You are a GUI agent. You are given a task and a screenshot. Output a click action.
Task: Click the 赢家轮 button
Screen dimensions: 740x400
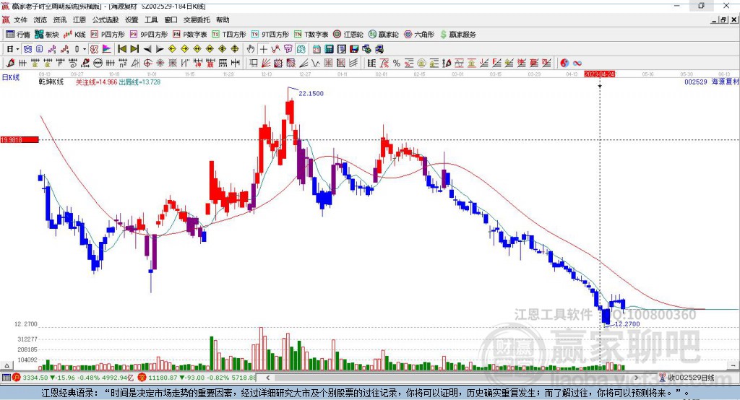tap(384, 35)
